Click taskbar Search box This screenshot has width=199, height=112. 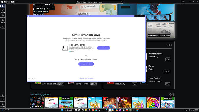point(69,110)
